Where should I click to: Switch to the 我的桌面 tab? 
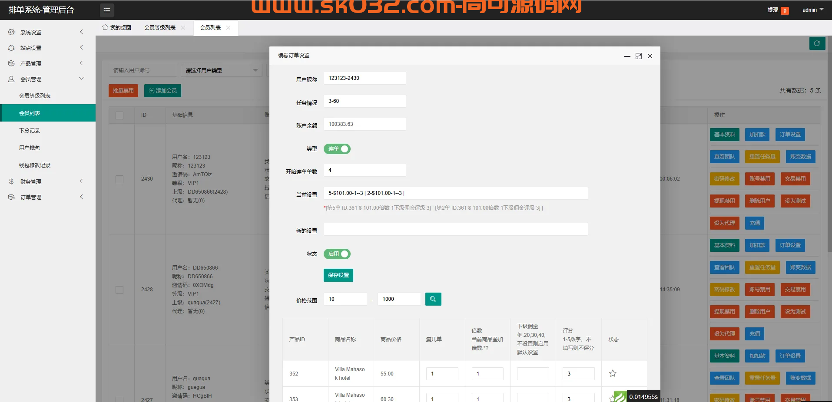tap(116, 27)
